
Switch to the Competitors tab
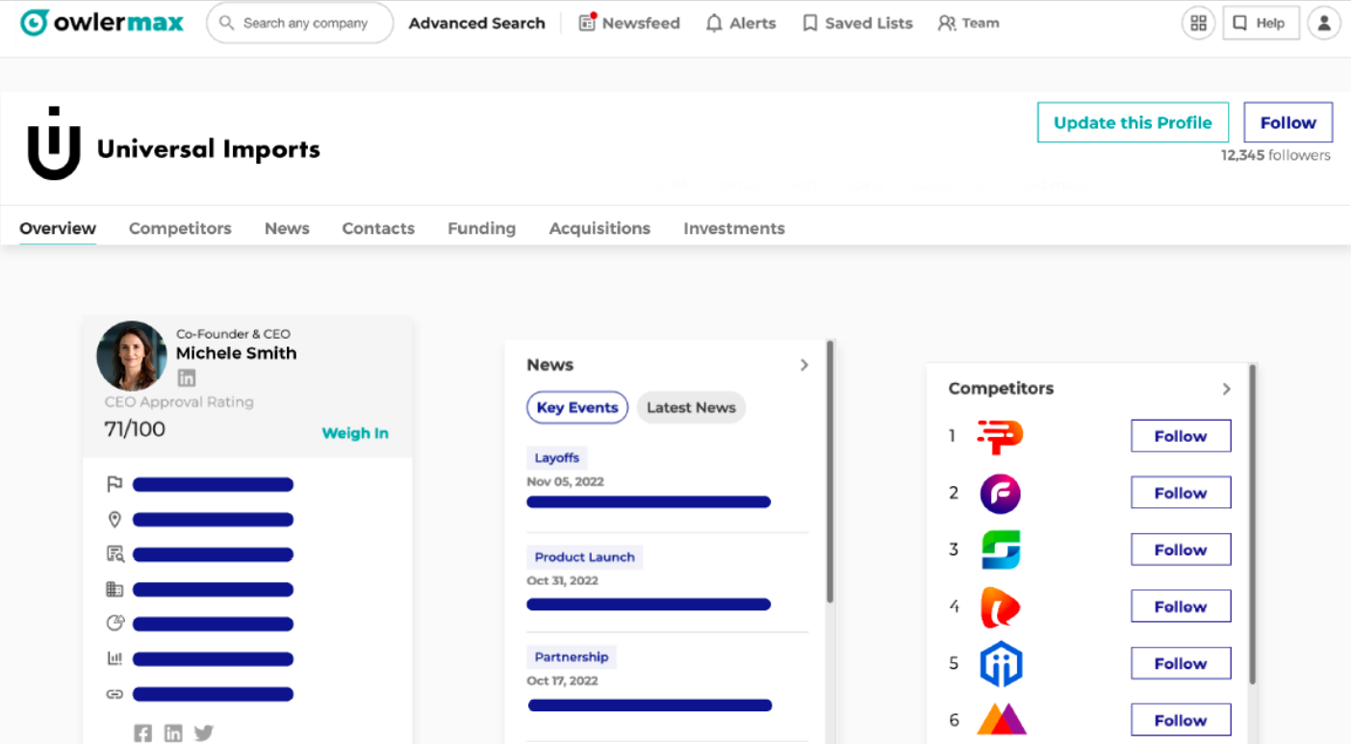(180, 228)
